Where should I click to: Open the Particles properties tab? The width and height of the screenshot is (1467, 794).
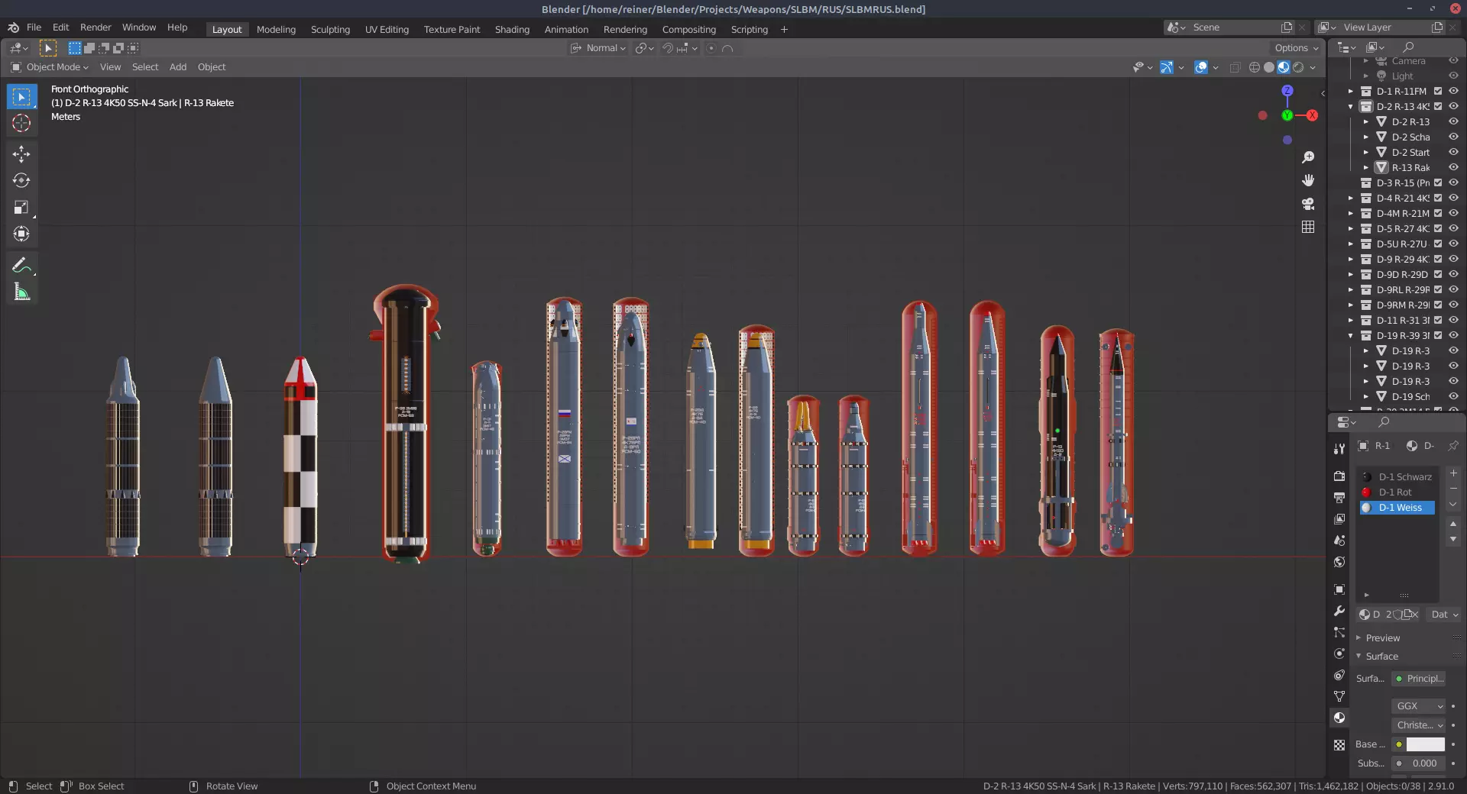click(1339, 632)
